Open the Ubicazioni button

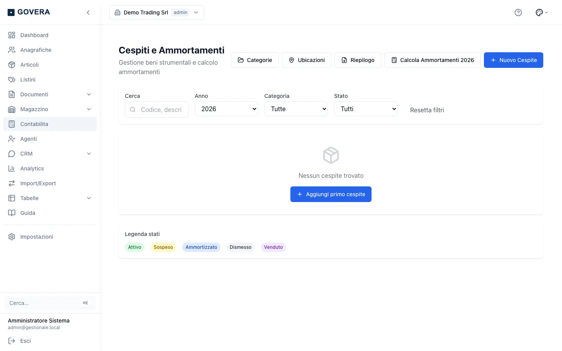click(x=306, y=60)
